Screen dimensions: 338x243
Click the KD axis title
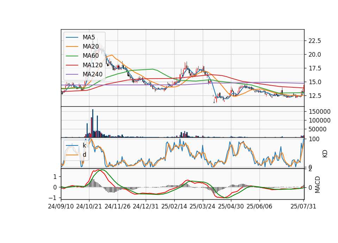(325, 154)
